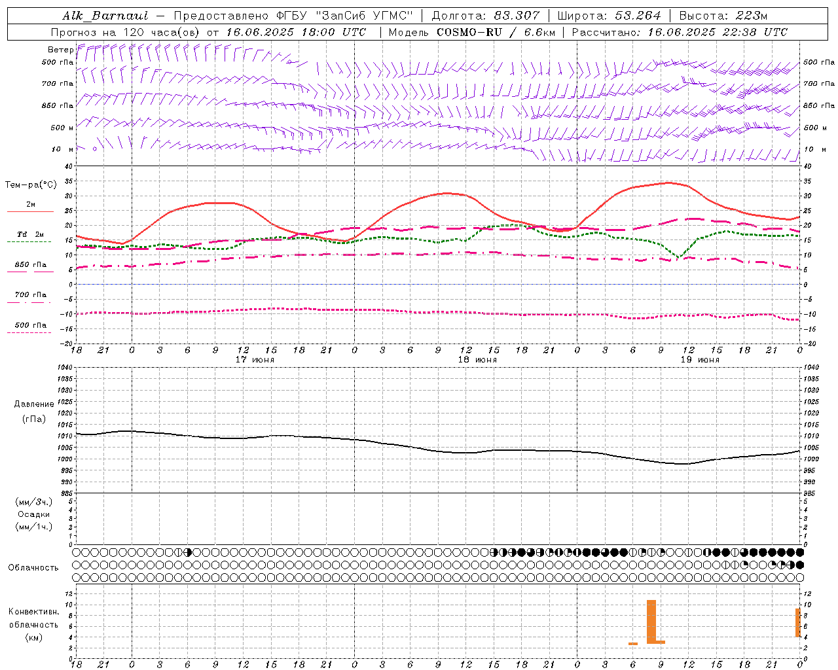Click the red "2м" legend line sample
838x670 pixels.
(x=30, y=211)
